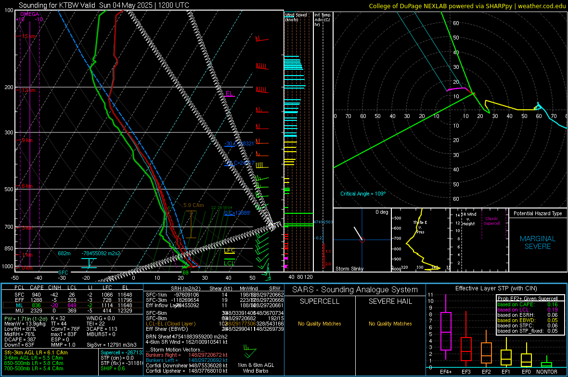Click the "Wind Speed (knots)" panel header

pyautogui.click(x=296, y=17)
